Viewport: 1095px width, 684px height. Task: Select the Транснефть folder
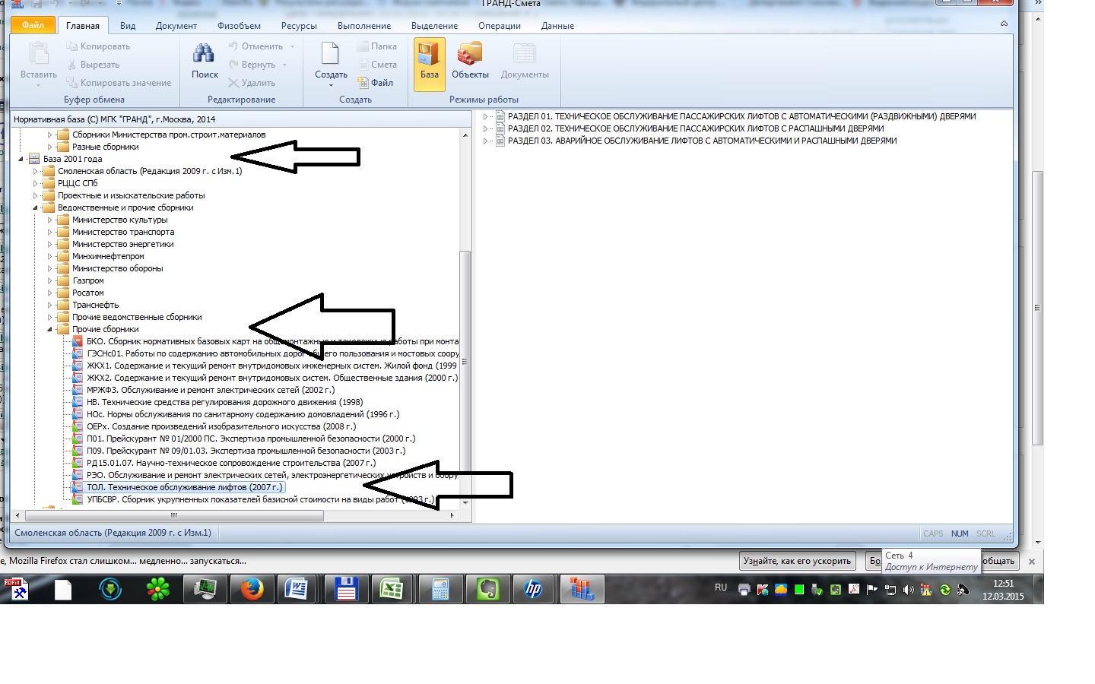(95, 305)
